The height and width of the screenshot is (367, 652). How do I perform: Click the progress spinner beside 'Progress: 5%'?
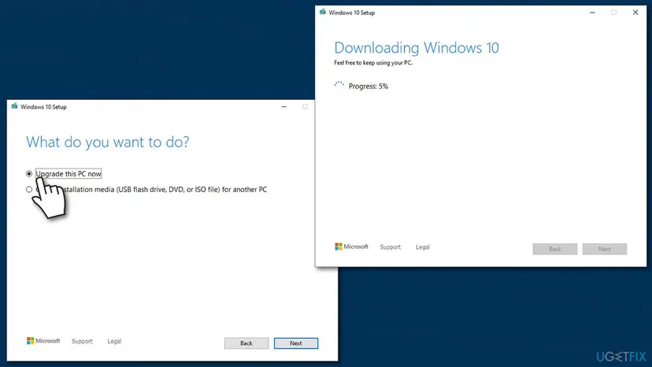339,85
